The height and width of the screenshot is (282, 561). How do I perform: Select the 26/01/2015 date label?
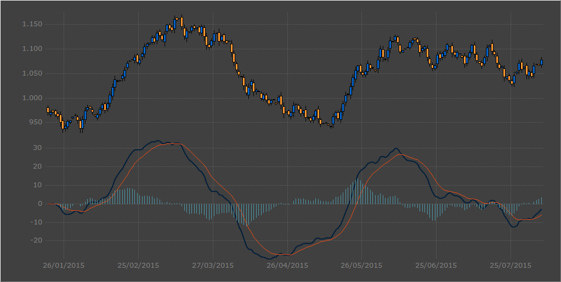(64, 265)
